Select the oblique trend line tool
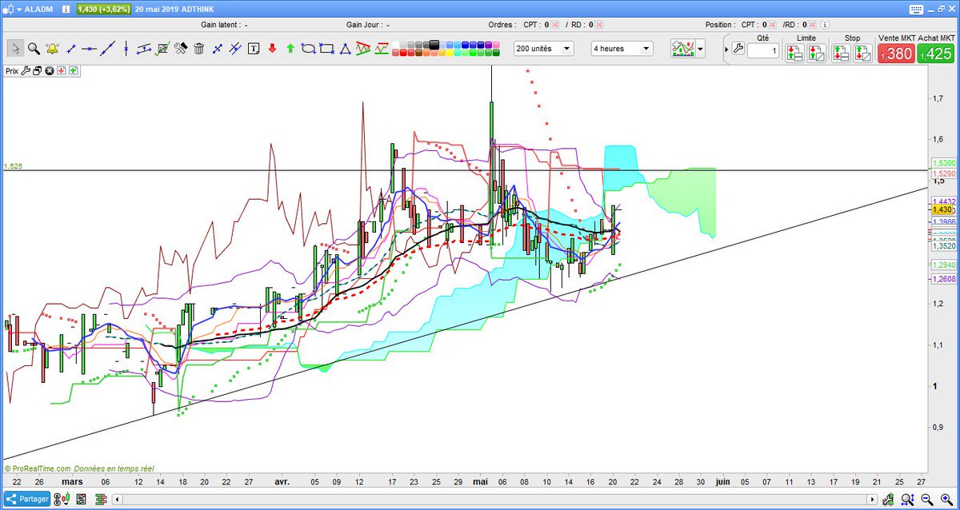This screenshot has height=510, width=960. [107, 49]
